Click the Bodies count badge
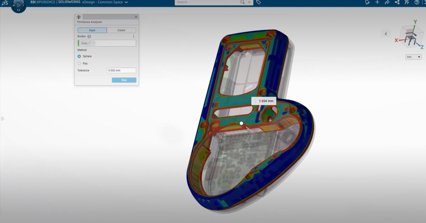The height and width of the screenshot is (223, 426). click(x=89, y=36)
